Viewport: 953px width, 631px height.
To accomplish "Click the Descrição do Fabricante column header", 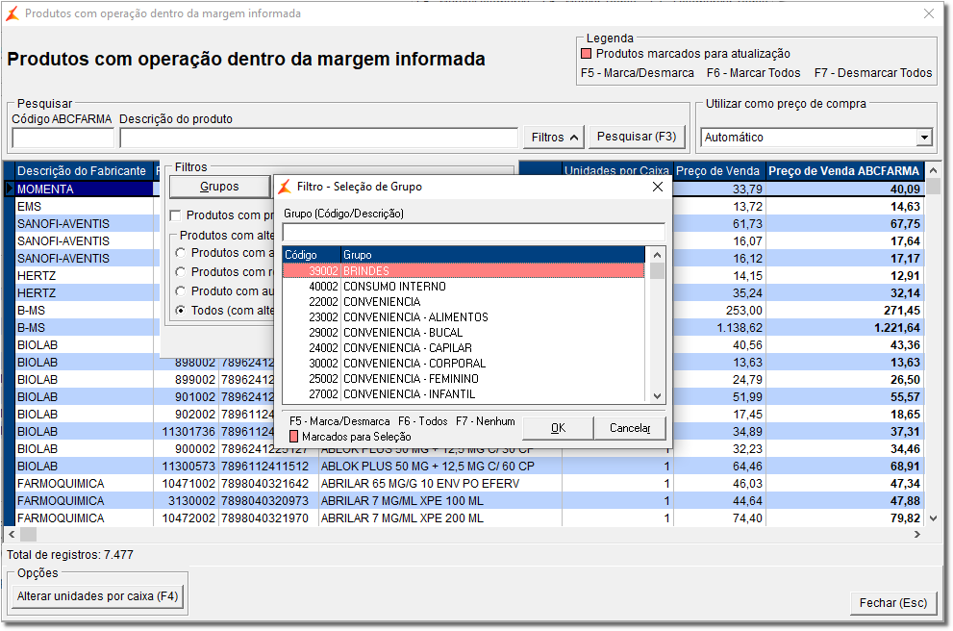I will pos(85,171).
